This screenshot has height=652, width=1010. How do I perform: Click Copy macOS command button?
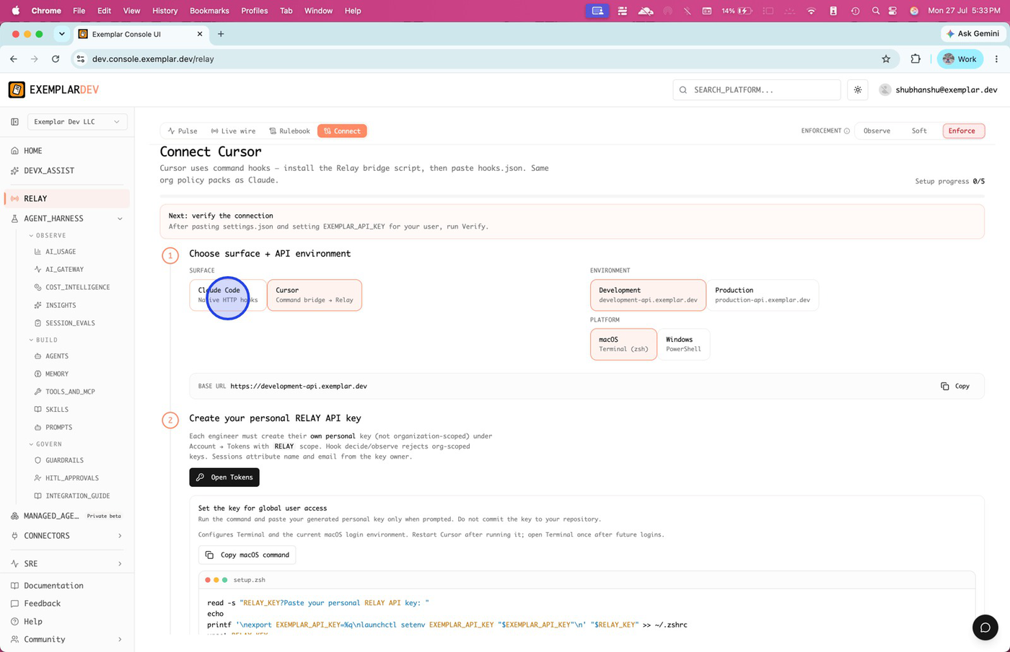[247, 555]
